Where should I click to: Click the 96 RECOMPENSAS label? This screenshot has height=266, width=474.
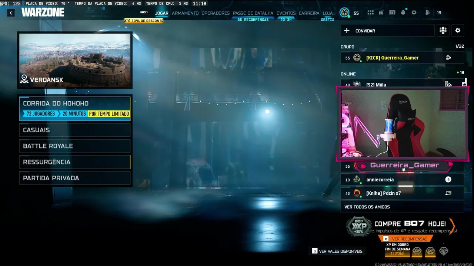[x=253, y=20]
